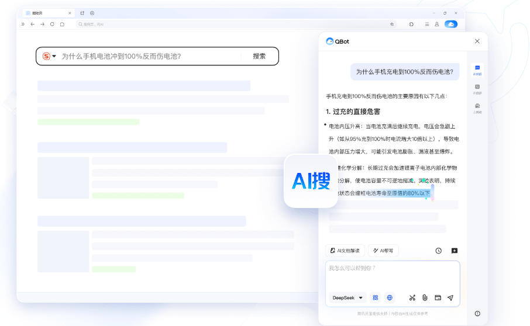Attach a file with the paperclip icon

click(x=425, y=297)
